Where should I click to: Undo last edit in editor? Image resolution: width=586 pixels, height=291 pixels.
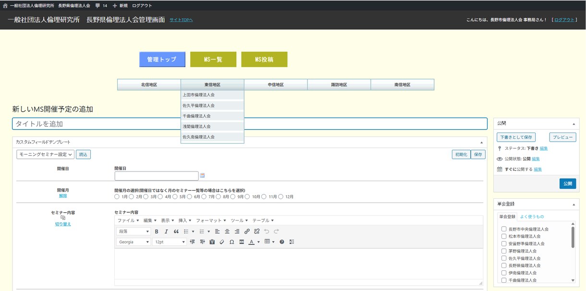[x=267, y=231]
